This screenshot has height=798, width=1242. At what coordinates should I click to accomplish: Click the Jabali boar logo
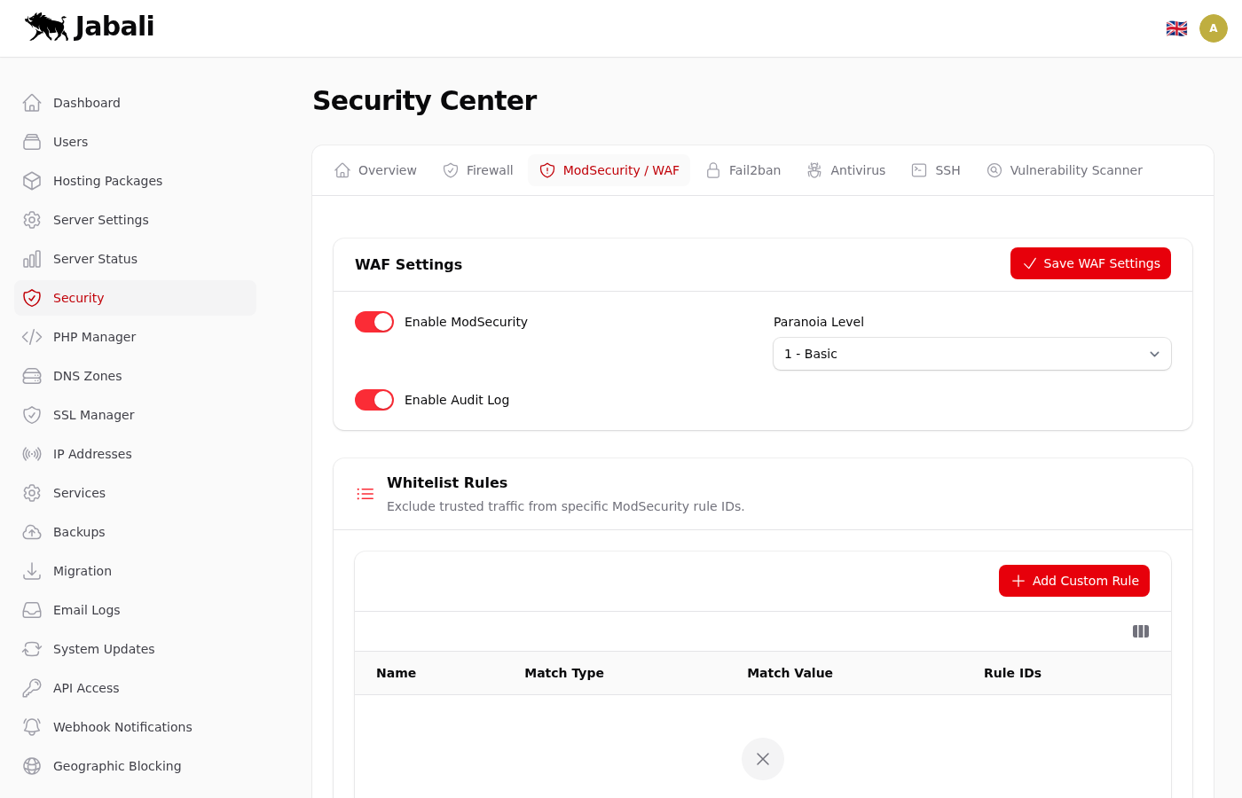(x=47, y=27)
